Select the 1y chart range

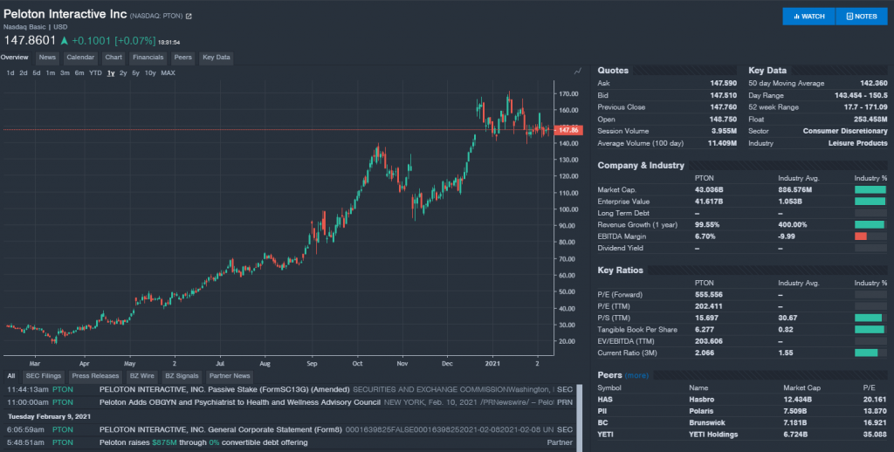[x=111, y=73]
